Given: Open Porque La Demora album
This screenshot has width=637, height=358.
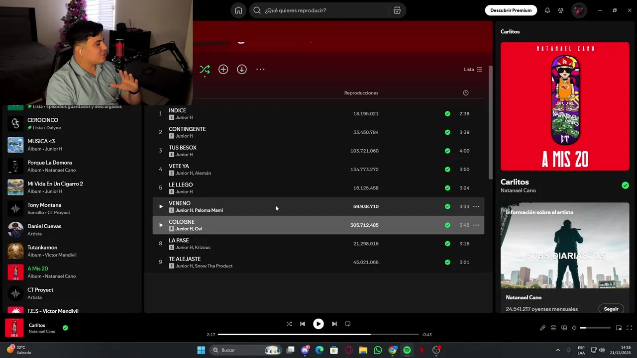Looking at the screenshot, I should [x=72, y=166].
